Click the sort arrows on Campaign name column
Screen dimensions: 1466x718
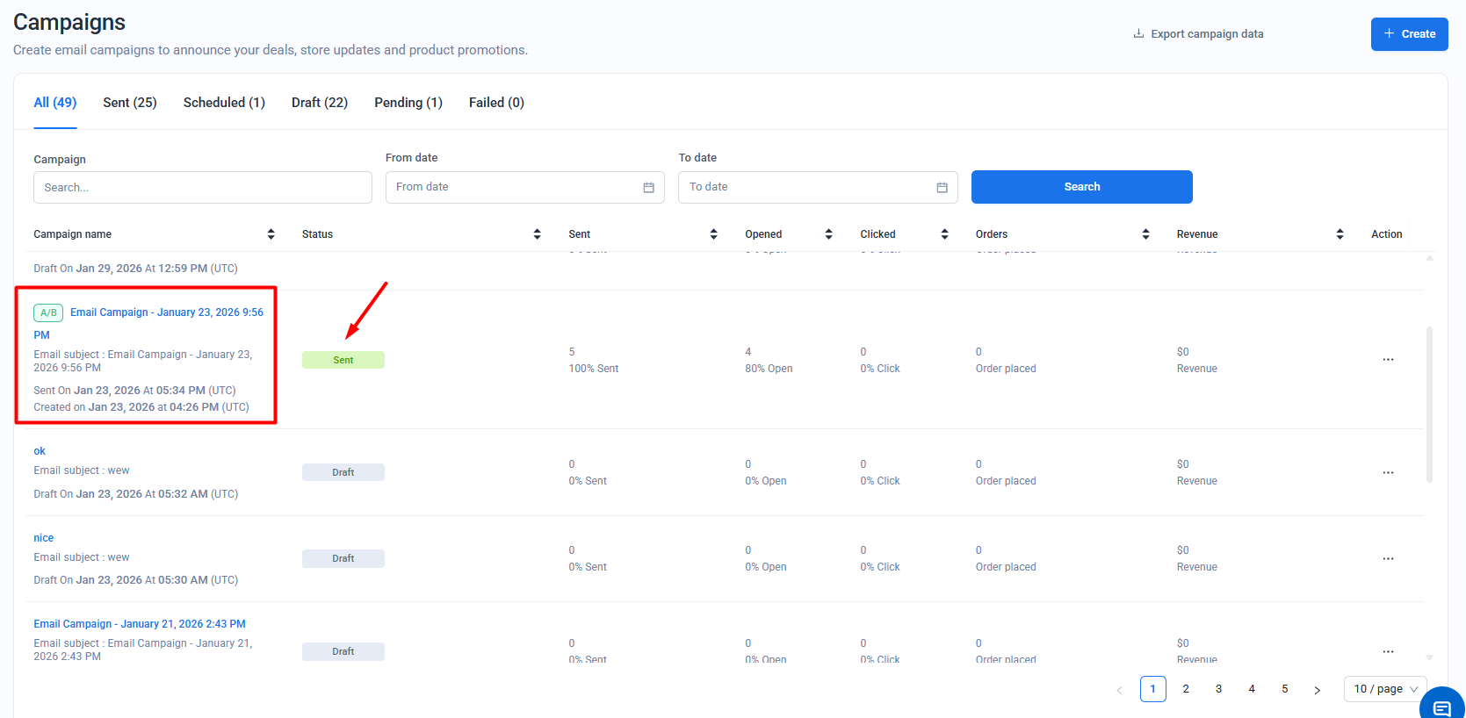(271, 234)
